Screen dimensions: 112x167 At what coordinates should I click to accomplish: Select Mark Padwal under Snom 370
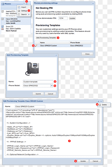tap(11, 31)
